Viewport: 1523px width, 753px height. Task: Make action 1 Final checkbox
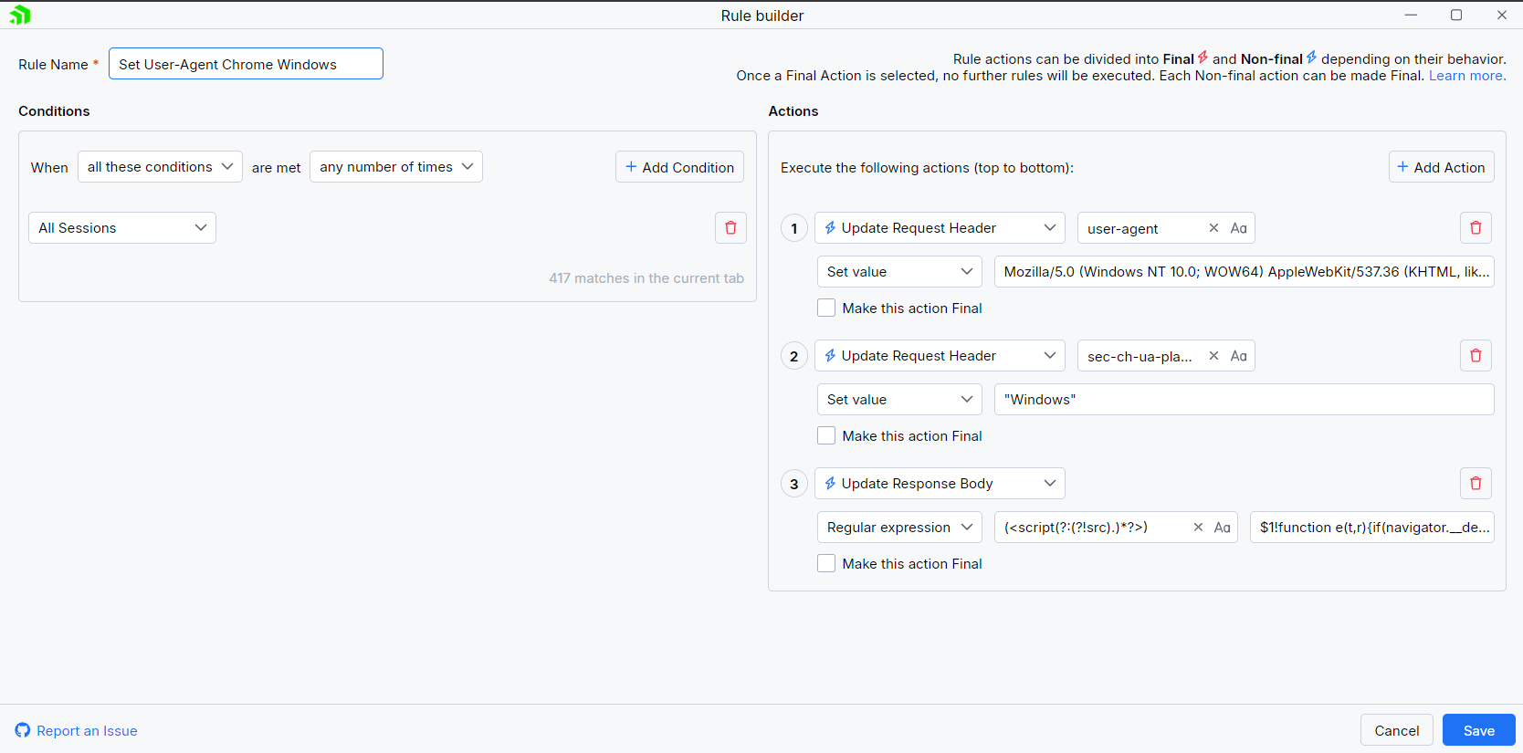click(x=826, y=309)
